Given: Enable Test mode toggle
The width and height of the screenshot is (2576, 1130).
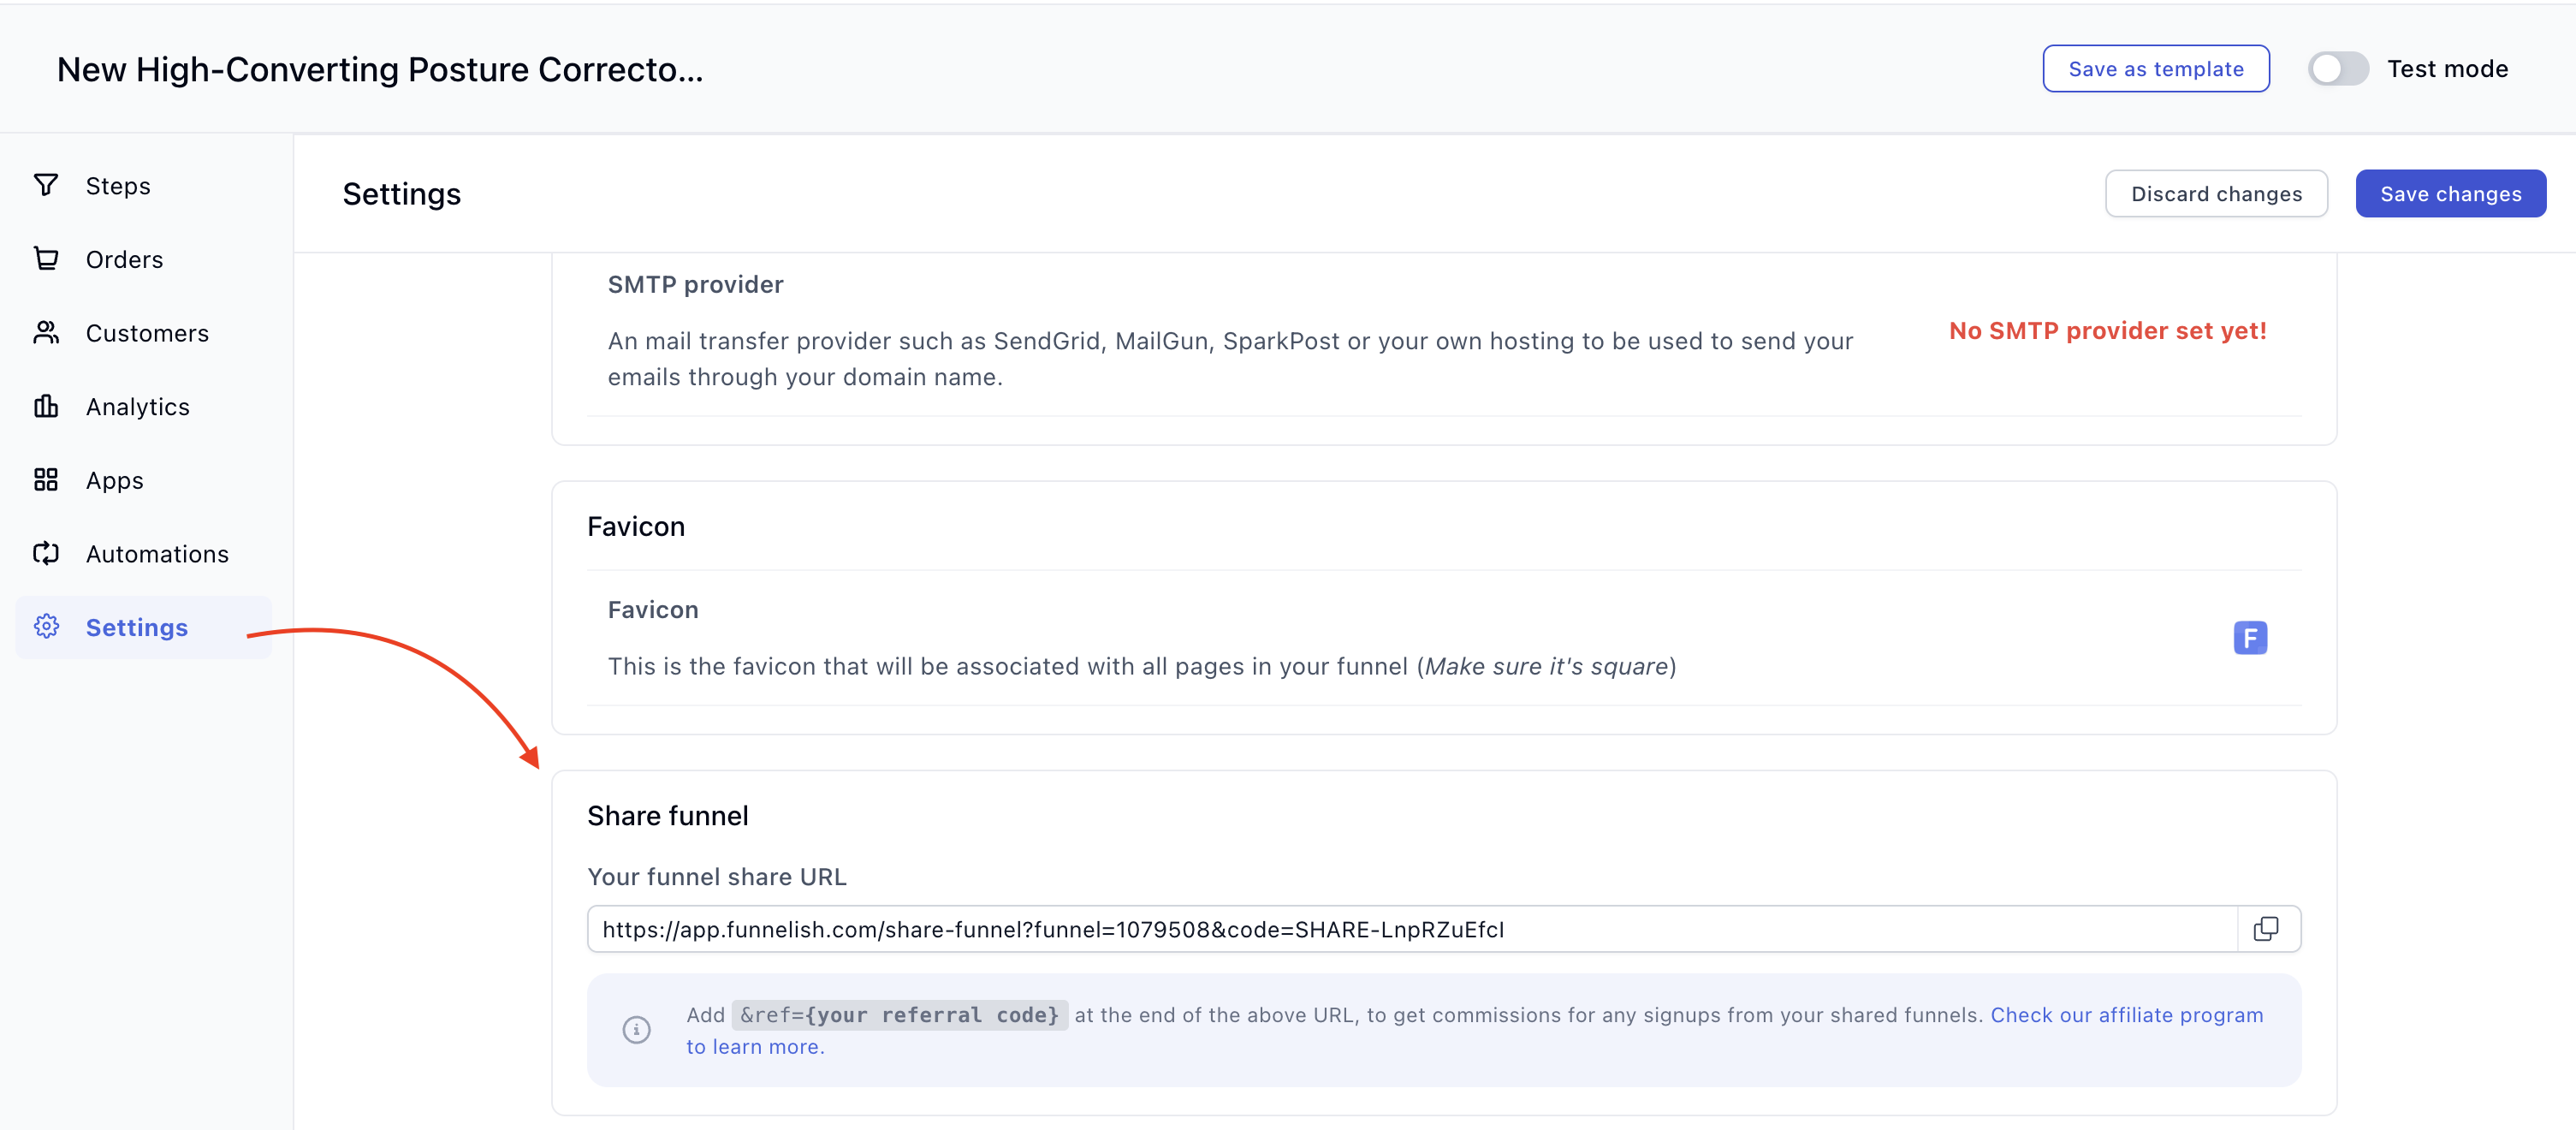Looking at the screenshot, I should [x=2336, y=69].
